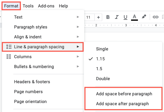Click the font size field showing 11
Screen dimensions: 164x112
click(x=89, y=17)
